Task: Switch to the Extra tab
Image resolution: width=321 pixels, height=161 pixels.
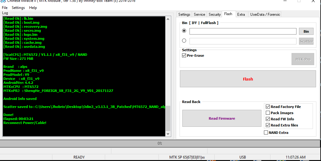Action: pos(241,14)
